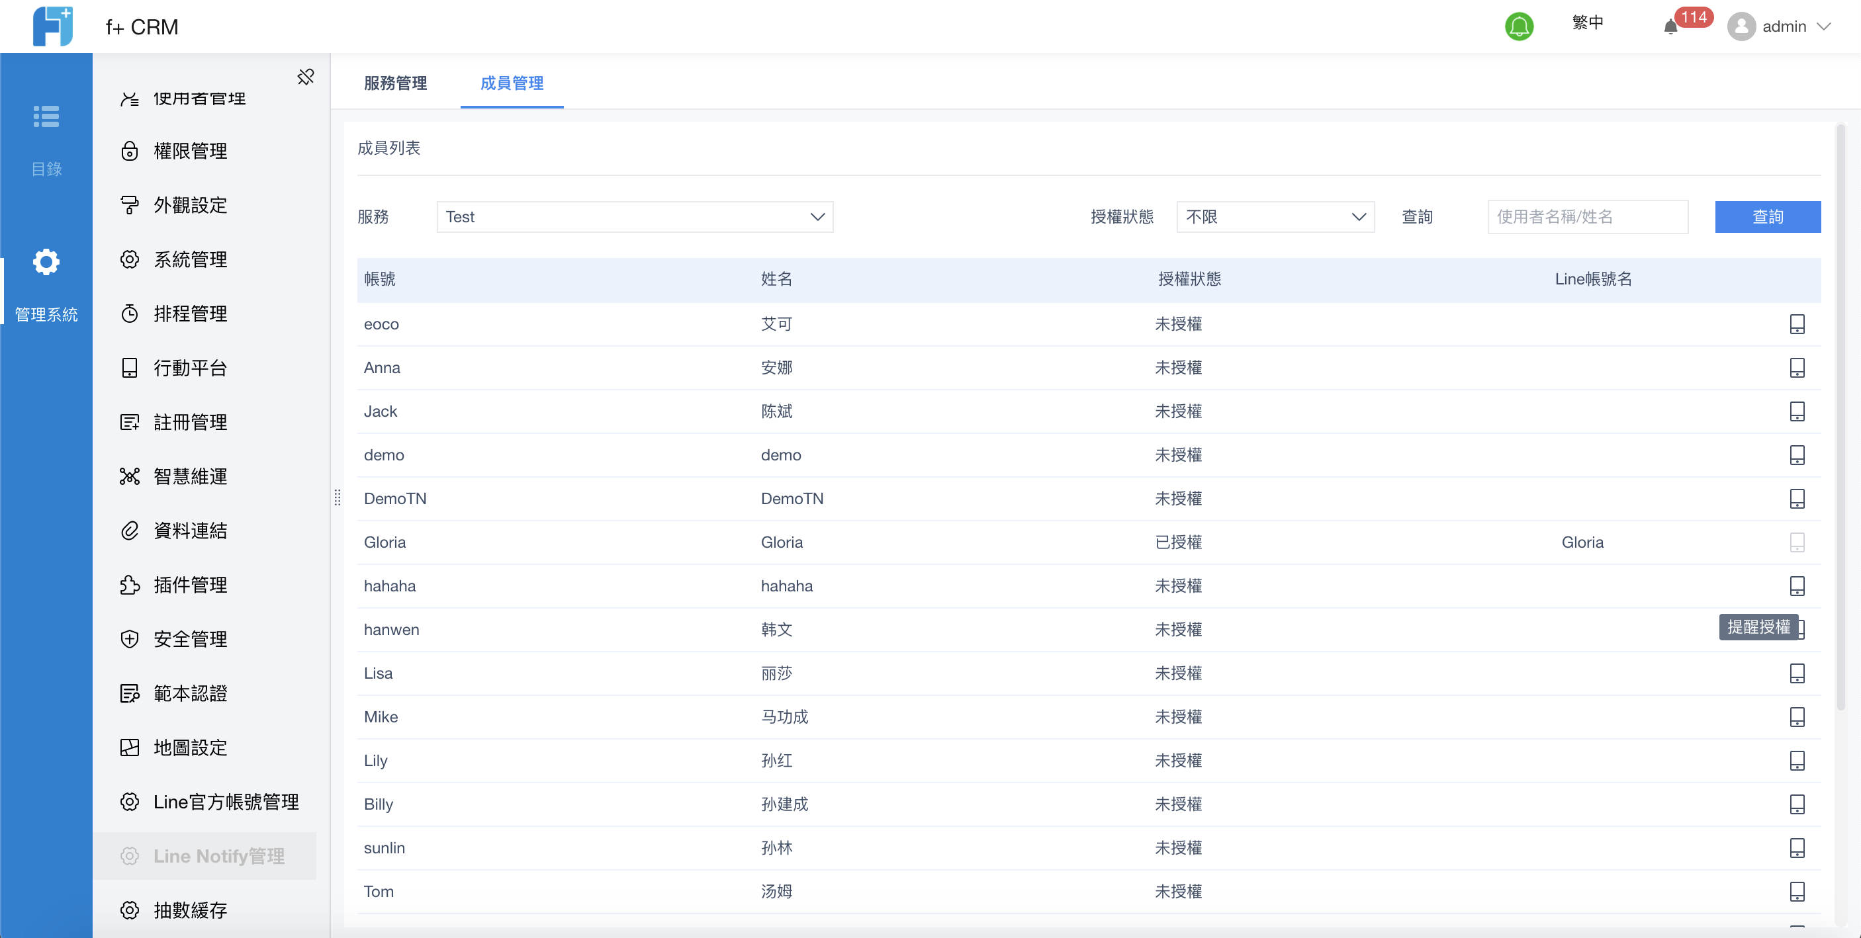Focus the 使用者名稱/姓名 search field

[1587, 216]
